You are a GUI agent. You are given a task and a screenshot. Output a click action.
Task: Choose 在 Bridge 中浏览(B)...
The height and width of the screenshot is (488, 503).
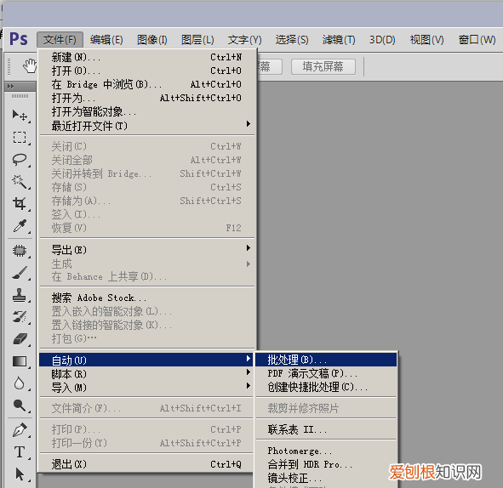(147, 84)
